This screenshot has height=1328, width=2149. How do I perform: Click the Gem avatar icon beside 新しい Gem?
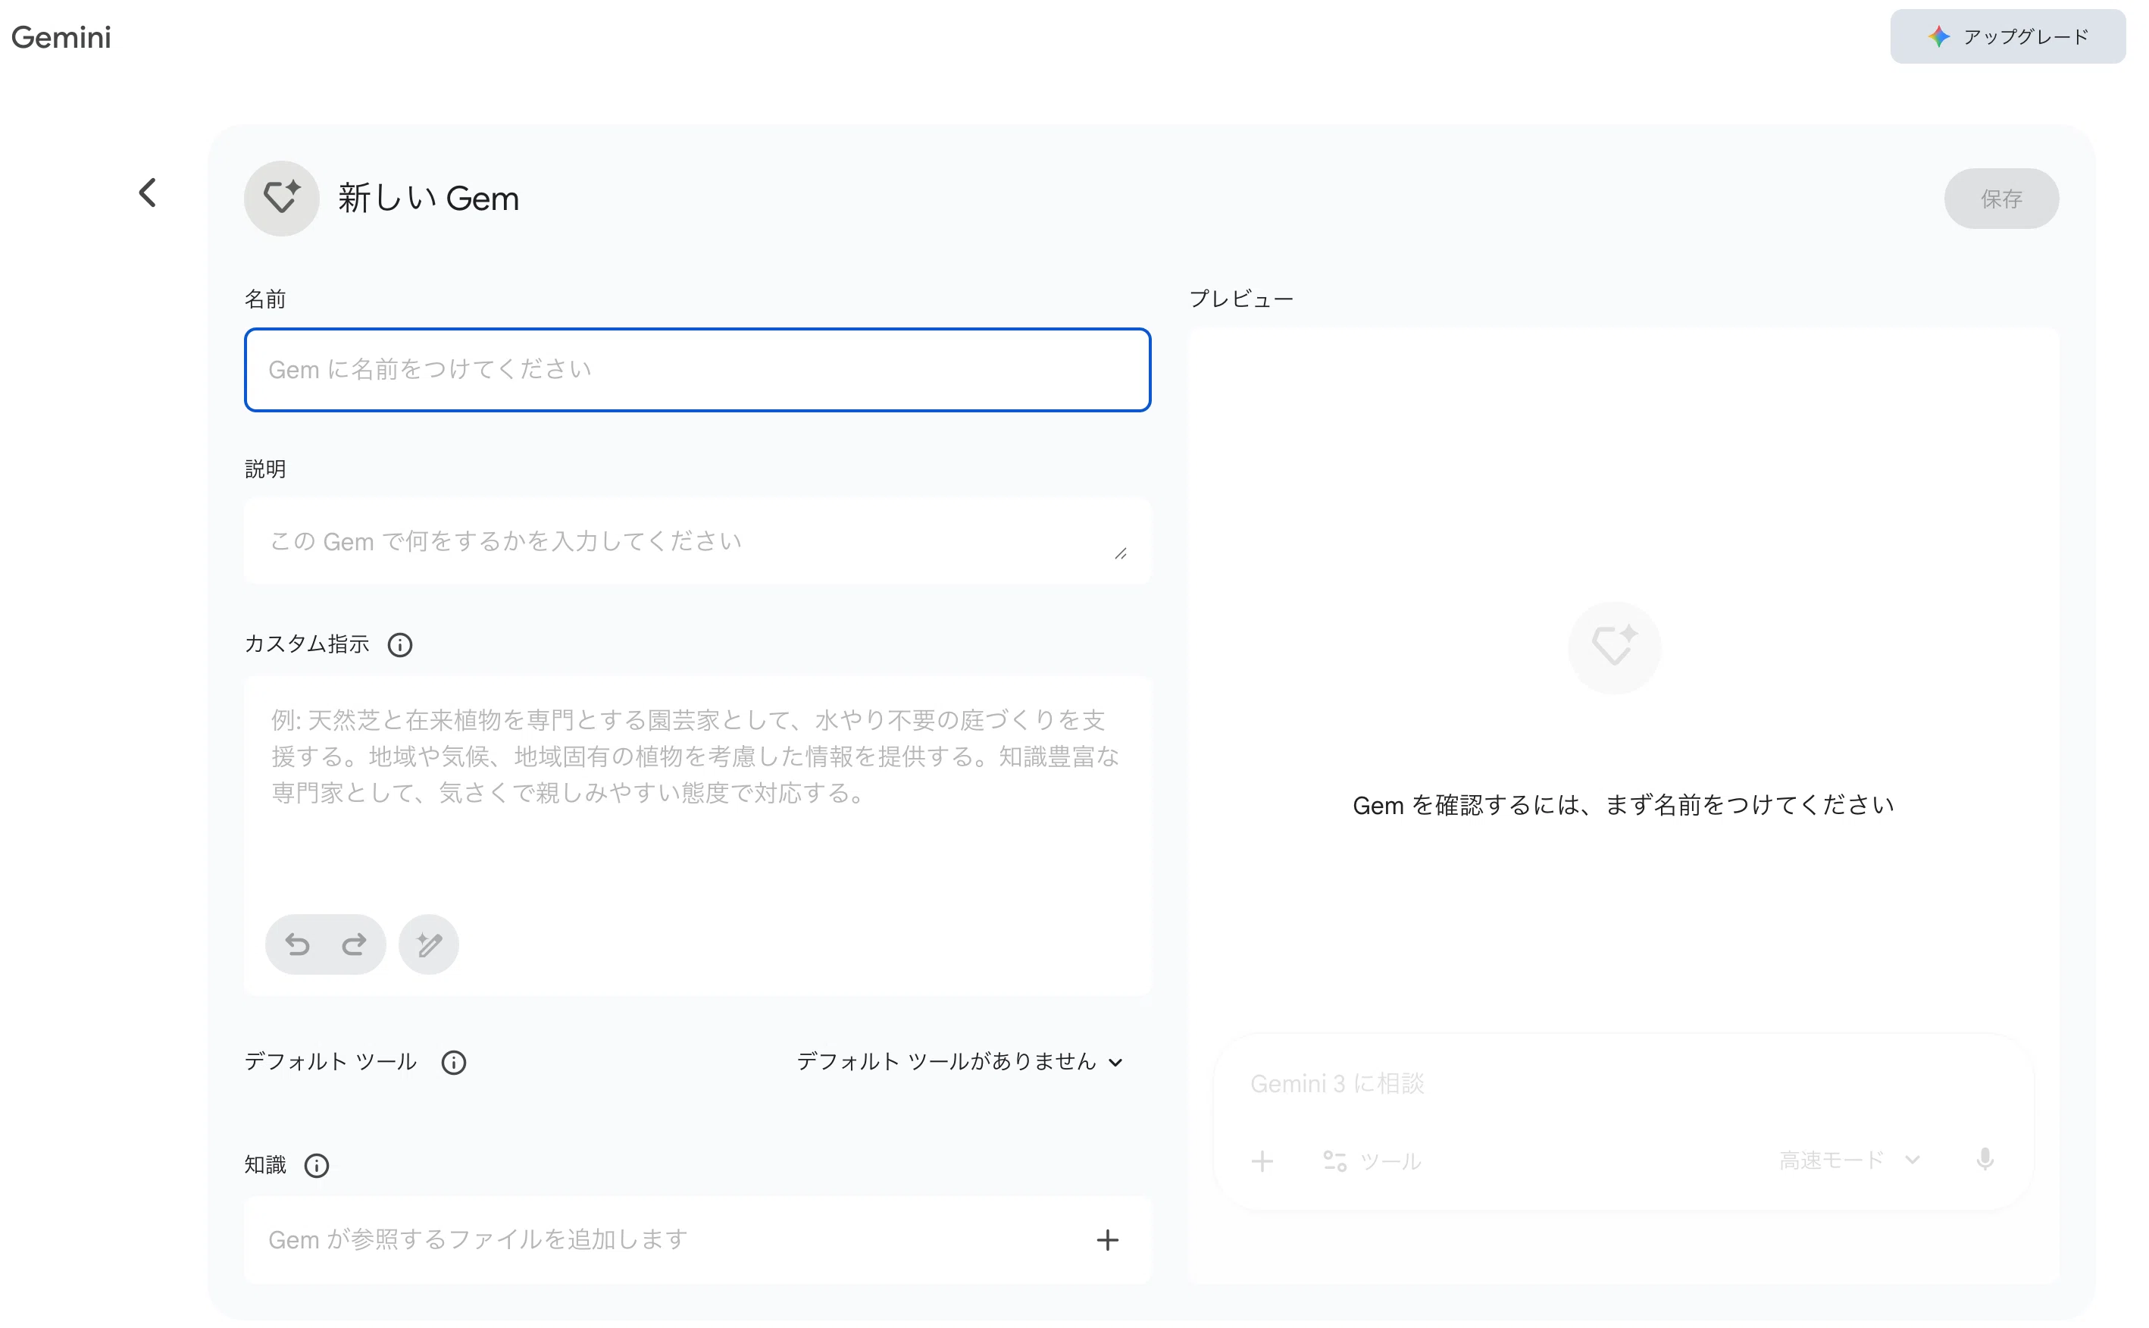[281, 198]
